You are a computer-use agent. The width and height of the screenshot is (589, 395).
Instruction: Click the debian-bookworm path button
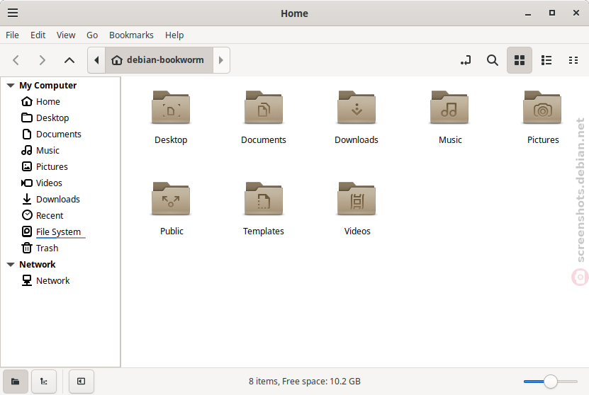[x=159, y=60]
